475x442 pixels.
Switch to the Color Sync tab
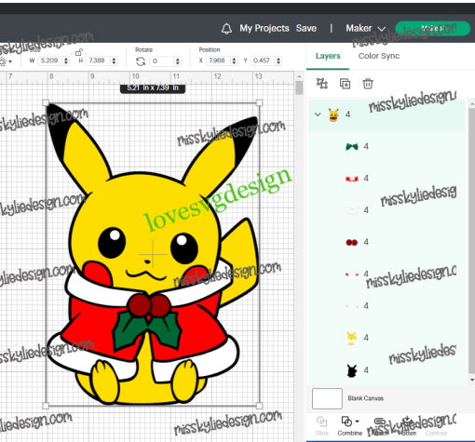coord(379,56)
